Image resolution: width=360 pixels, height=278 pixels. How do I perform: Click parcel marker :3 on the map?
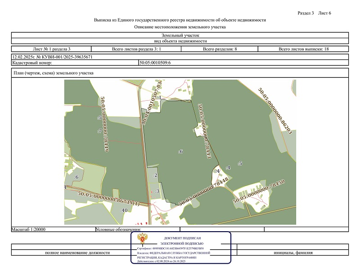coord(157,191)
